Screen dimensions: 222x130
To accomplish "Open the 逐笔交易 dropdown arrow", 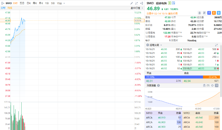I will coord(161,45).
